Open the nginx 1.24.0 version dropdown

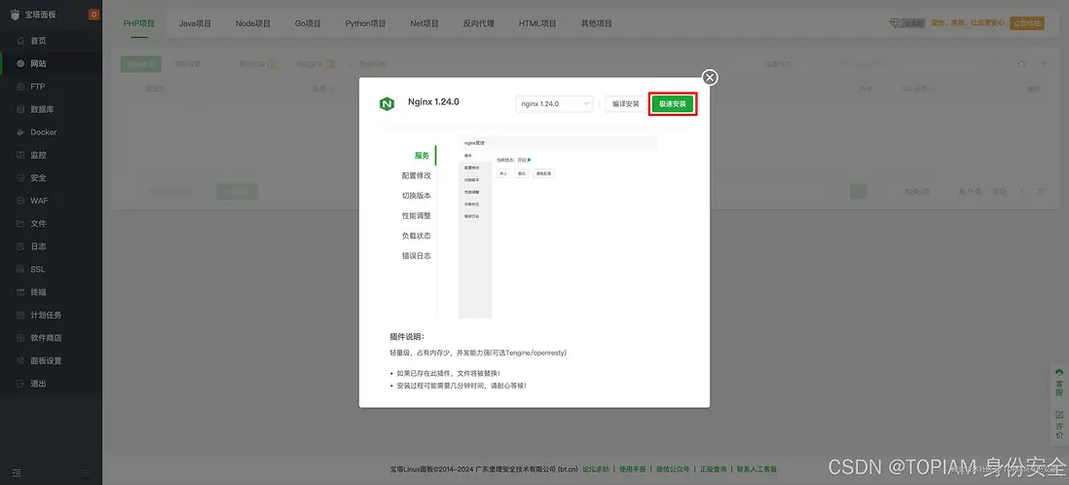(x=554, y=103)
